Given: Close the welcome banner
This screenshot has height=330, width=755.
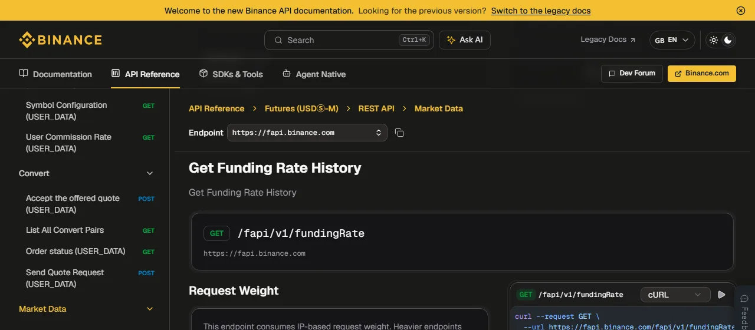Looking at the screenshot, I should click(x=741, y=11).
